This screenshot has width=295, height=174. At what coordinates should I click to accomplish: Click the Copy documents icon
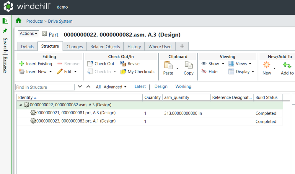(x=189, y=65)
